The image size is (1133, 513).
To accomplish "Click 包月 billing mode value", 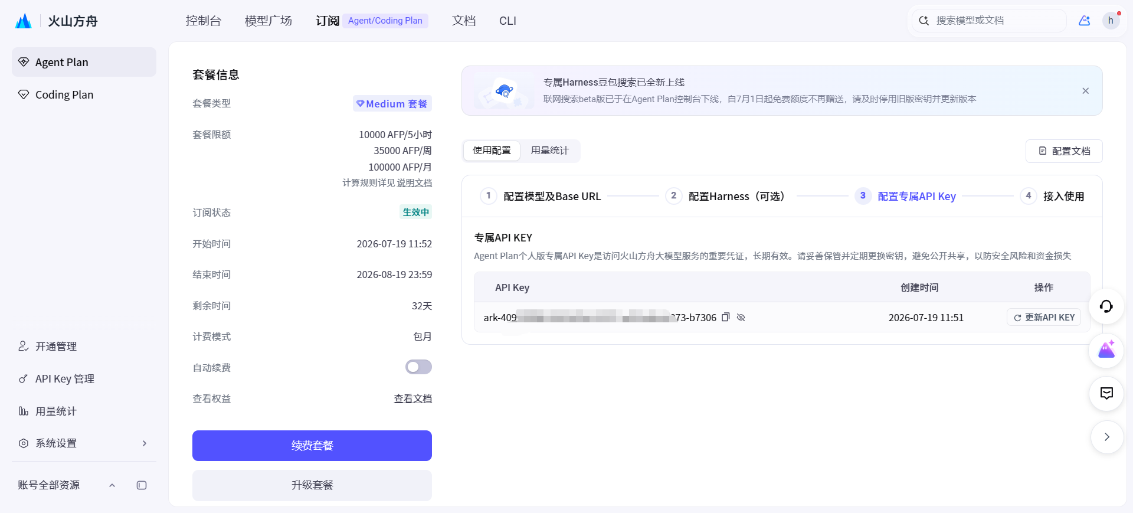I will [x=423, y=336].
